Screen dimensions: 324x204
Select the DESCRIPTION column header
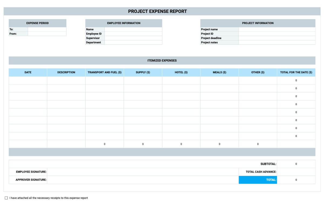click(66, 72)
